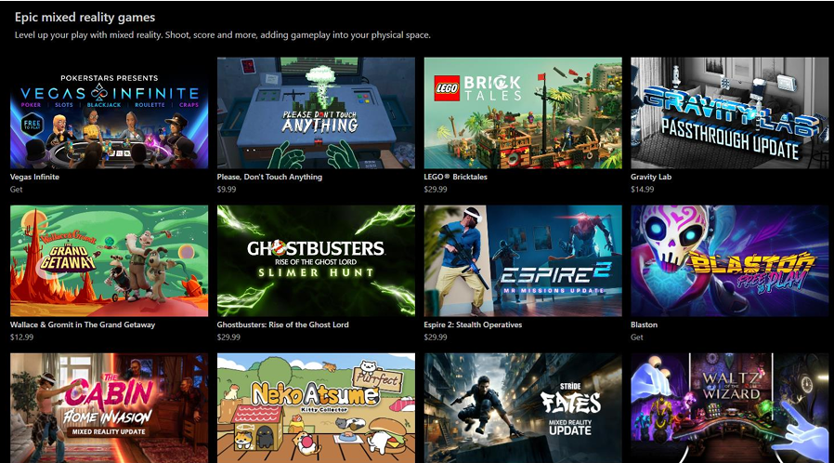Viewport: 834px width, 463px height.
Task: Open the Stride Fates update thumbnail
Action: tap(523, 408)
